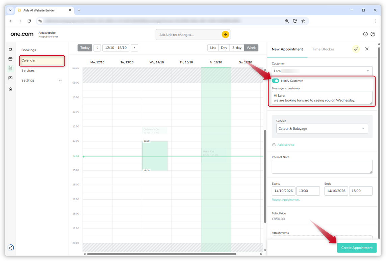Click the Add service link
Viewport: 386px width, 261px height.
tap(286, 145)
